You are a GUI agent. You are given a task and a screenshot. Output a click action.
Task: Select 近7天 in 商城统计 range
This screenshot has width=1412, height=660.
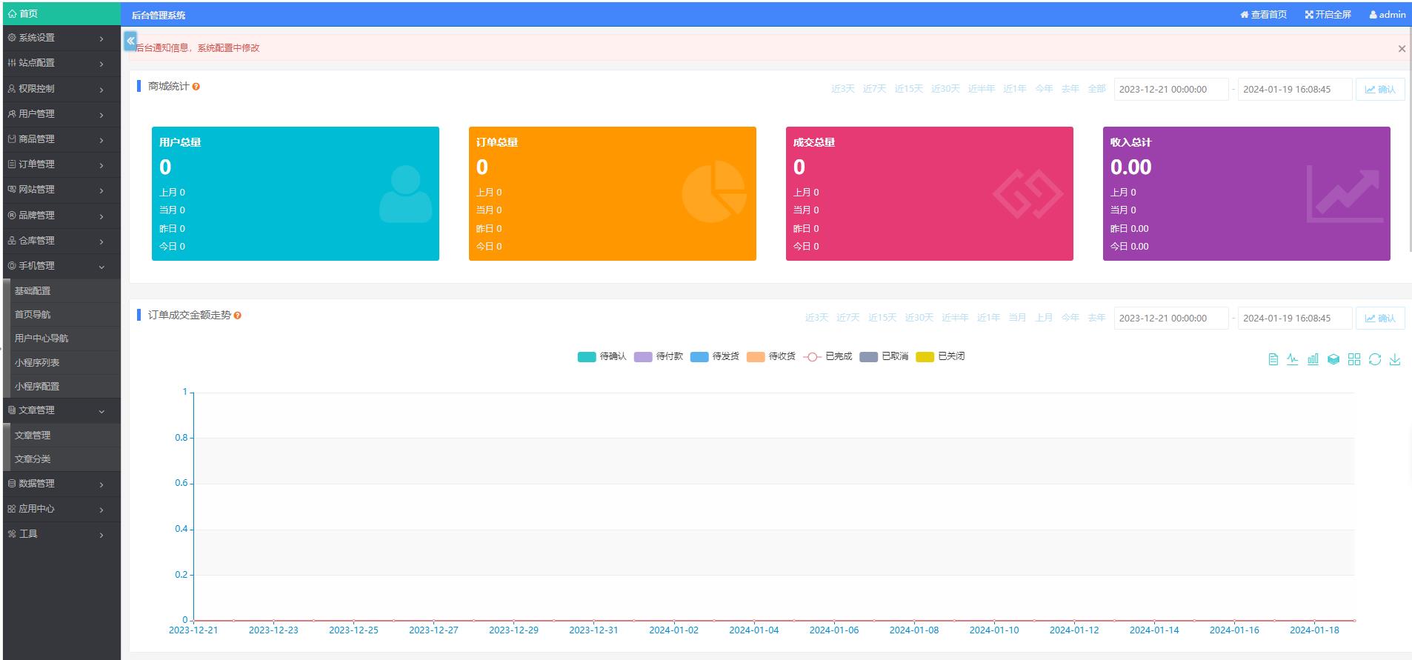(x=874, y=89)
